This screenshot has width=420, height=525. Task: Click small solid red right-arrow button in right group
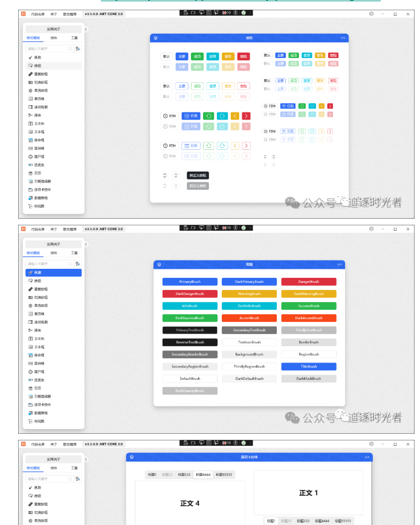pos(330,106)
